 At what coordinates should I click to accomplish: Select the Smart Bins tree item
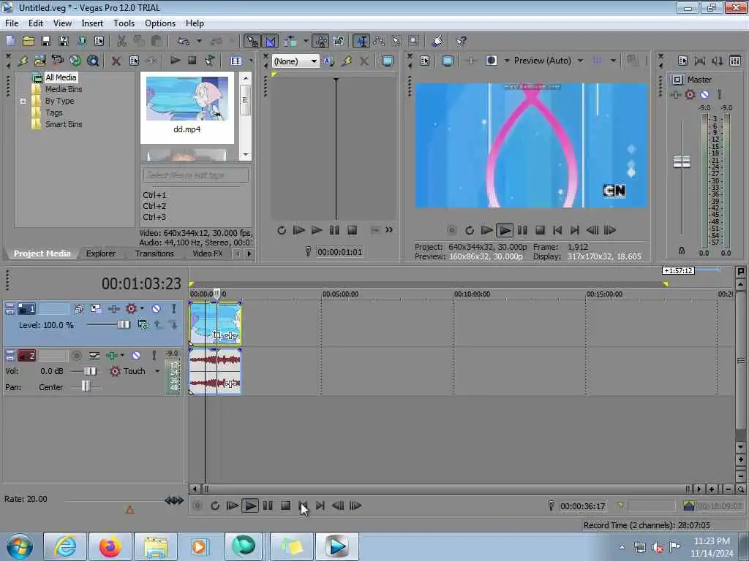point(64,124)
